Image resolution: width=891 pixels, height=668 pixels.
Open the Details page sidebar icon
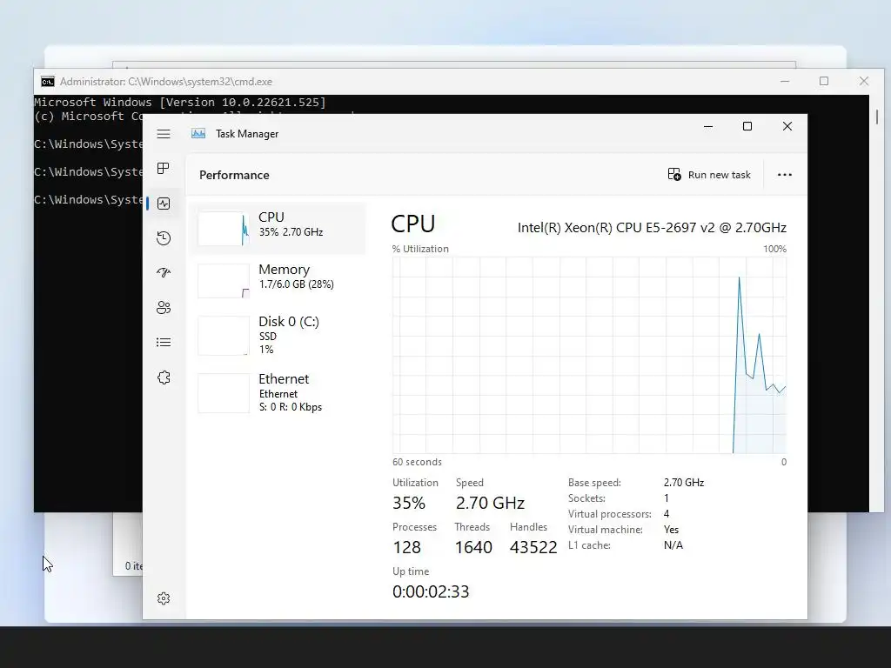(x=164, y=343)
